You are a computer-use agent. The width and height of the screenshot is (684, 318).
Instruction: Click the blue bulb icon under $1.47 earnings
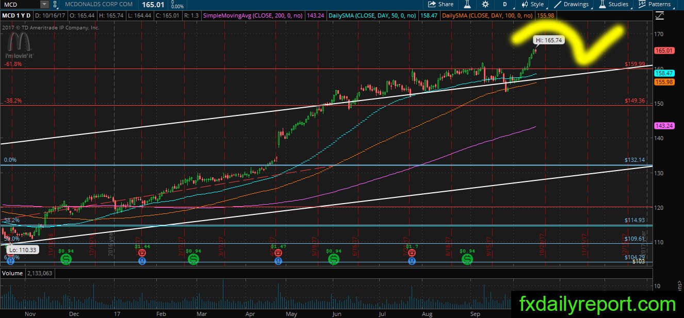coord(278,261)
